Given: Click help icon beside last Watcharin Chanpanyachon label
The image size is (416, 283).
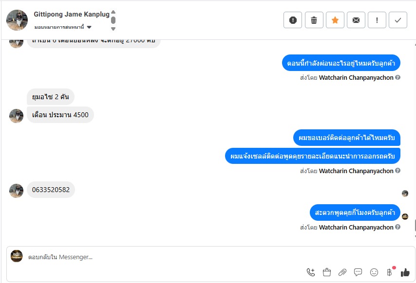Looking at the screenshot, I should [397, 227].
